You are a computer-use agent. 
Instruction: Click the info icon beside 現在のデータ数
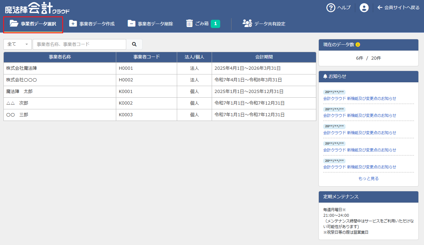coord(358,45)
